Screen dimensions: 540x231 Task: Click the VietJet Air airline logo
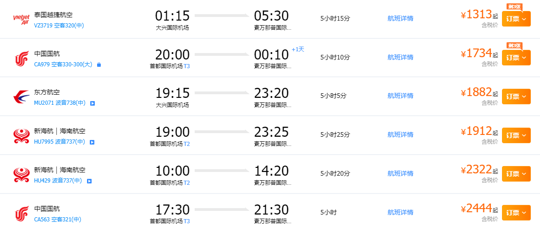click(x=22, y=19)
